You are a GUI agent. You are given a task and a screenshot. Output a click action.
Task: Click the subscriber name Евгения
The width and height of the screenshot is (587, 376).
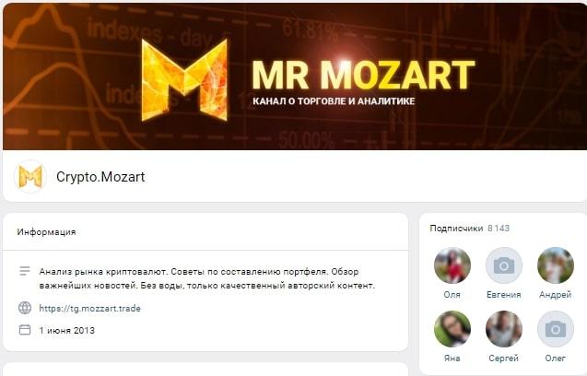(x=503, y=295)
